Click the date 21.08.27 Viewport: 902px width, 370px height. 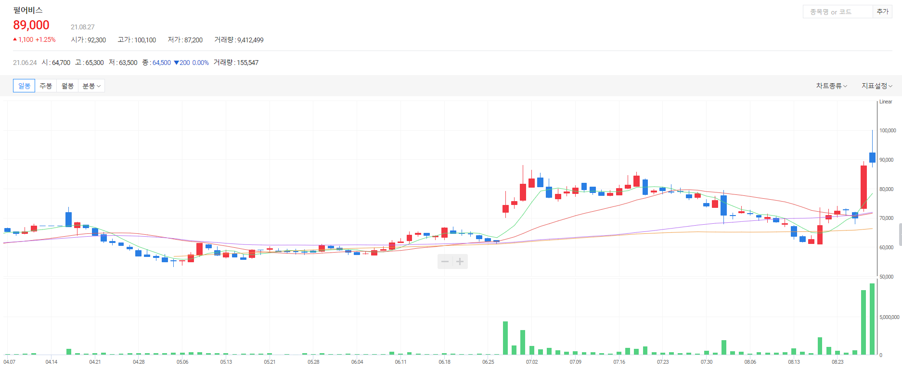coord(83,27)
